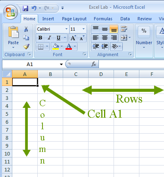
Task: Click the Select All corner button
Action: pos(7,74)
